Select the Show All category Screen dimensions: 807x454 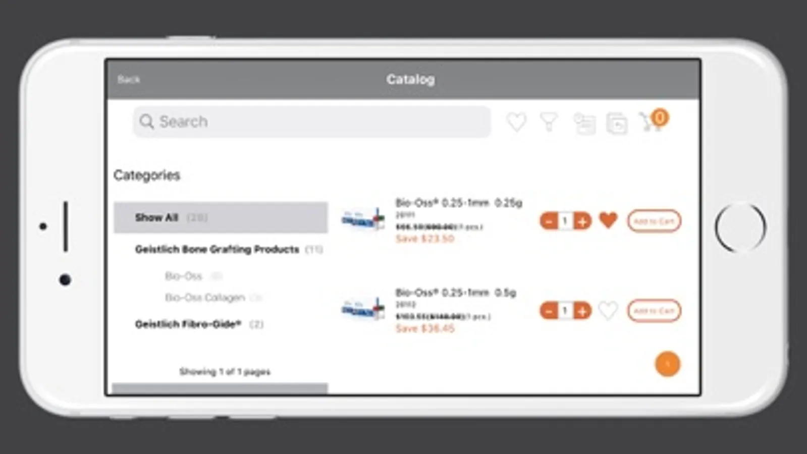221,217
